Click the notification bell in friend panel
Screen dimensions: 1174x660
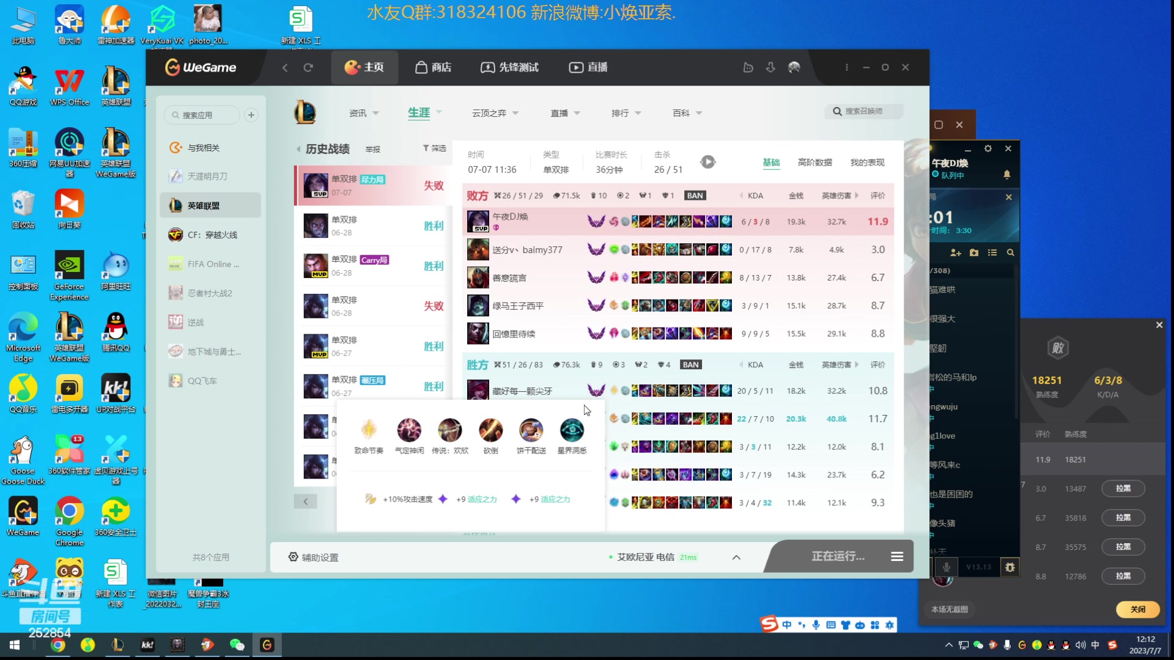point(1006,175)
